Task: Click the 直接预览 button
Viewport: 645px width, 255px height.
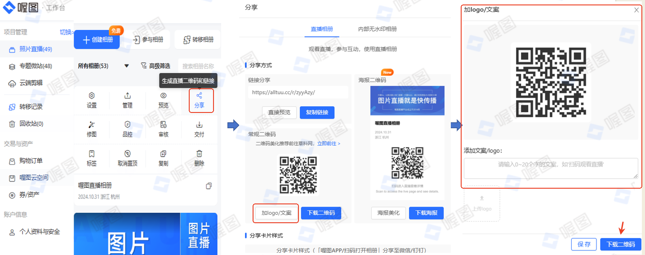Action: pos(279,112)
